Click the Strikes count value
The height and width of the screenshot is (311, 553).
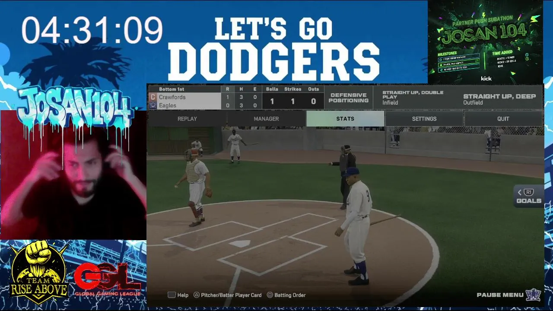(x=292, y=102)
